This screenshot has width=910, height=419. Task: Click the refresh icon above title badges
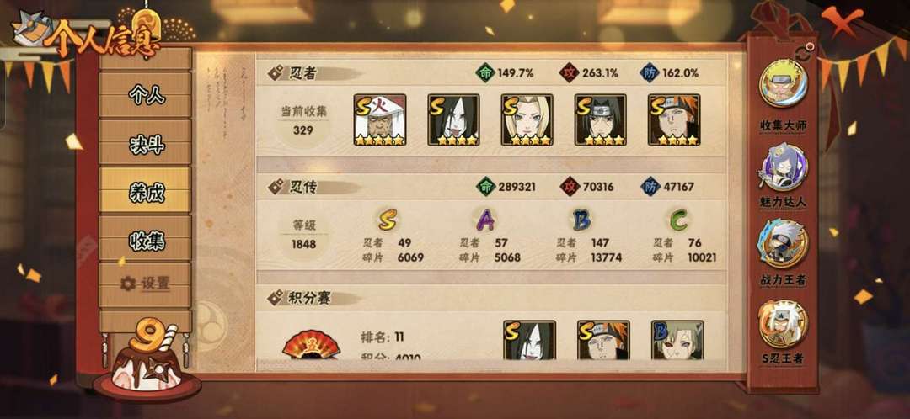[x=803, y=53]
